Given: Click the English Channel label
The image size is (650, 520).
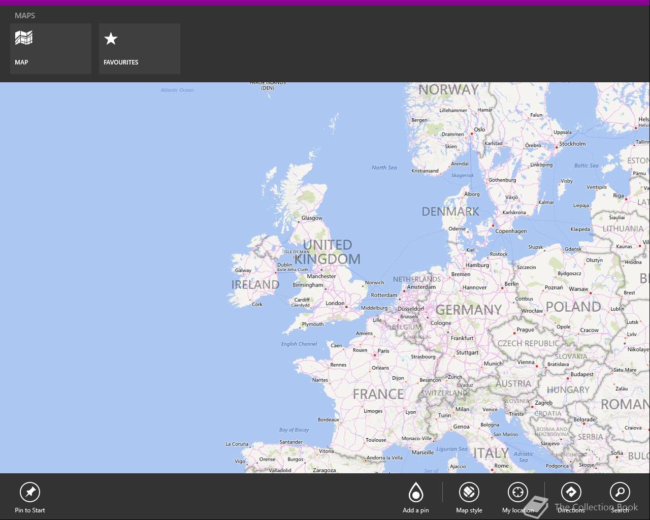Looking at the screenshot, I should 299,344.
